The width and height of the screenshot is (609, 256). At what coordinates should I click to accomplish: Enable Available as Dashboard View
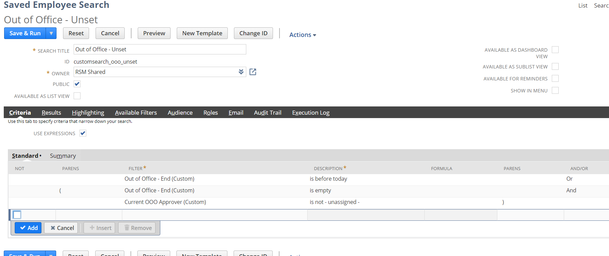point(555,50)
